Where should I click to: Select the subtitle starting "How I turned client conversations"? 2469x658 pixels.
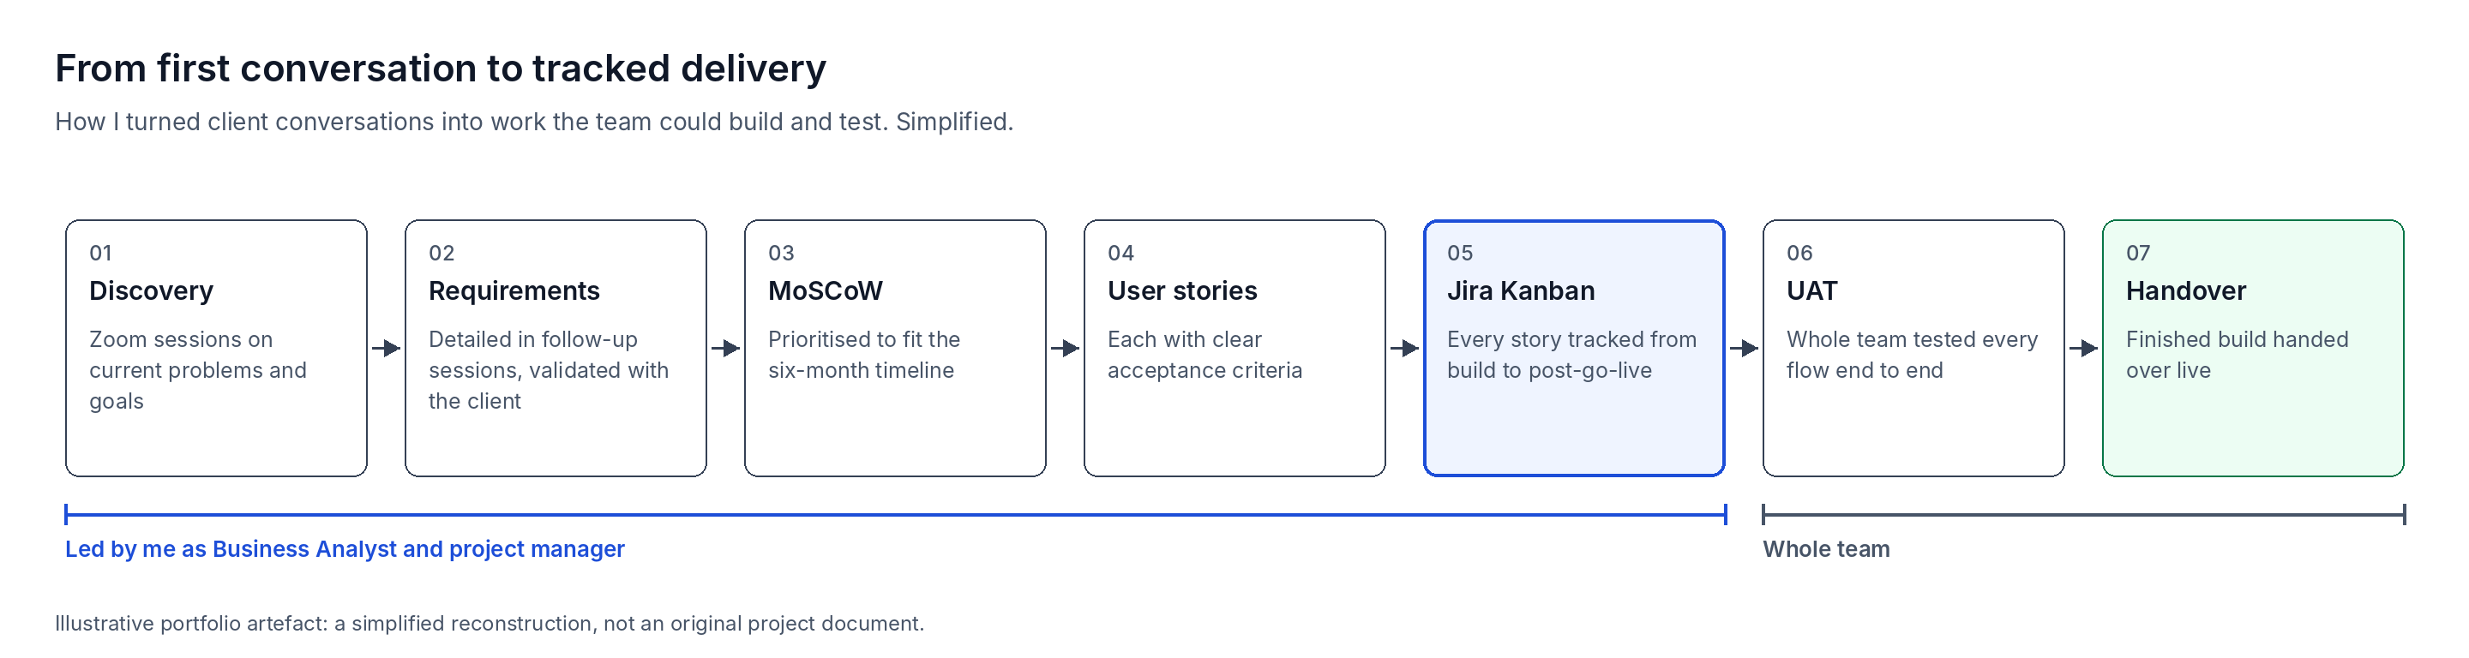click(x=534, y=122)
